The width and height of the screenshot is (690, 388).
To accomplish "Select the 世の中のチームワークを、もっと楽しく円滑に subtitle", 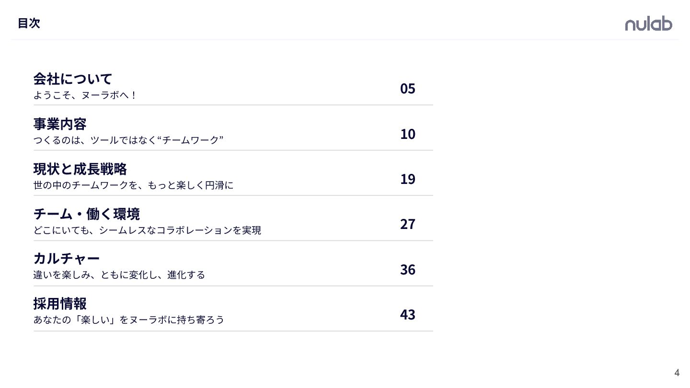I will [133, 185].
